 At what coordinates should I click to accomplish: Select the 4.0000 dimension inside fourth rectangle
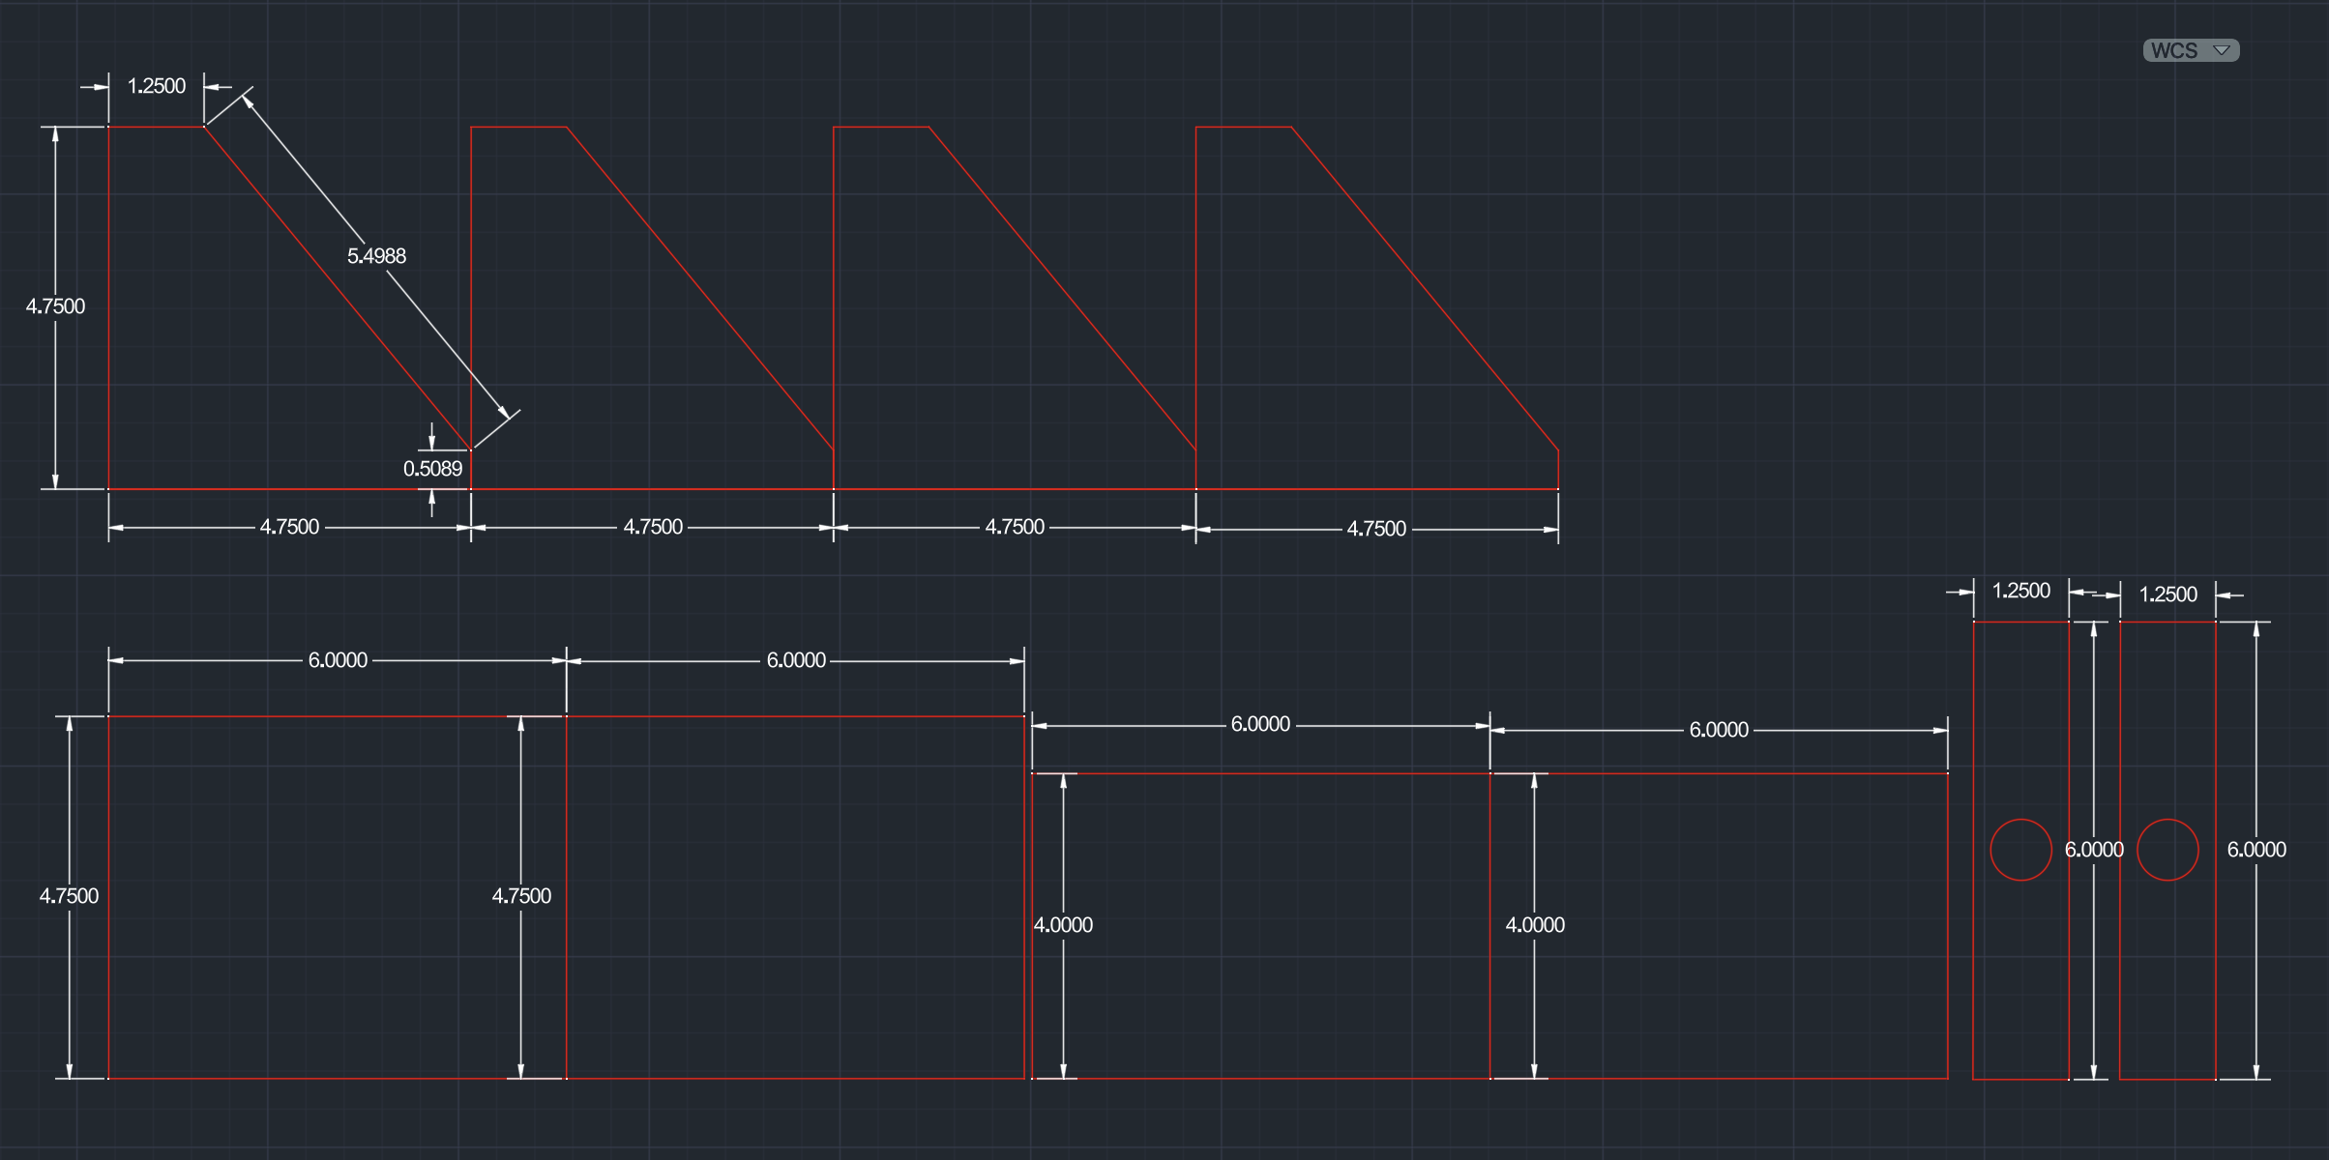(1535, 925)
